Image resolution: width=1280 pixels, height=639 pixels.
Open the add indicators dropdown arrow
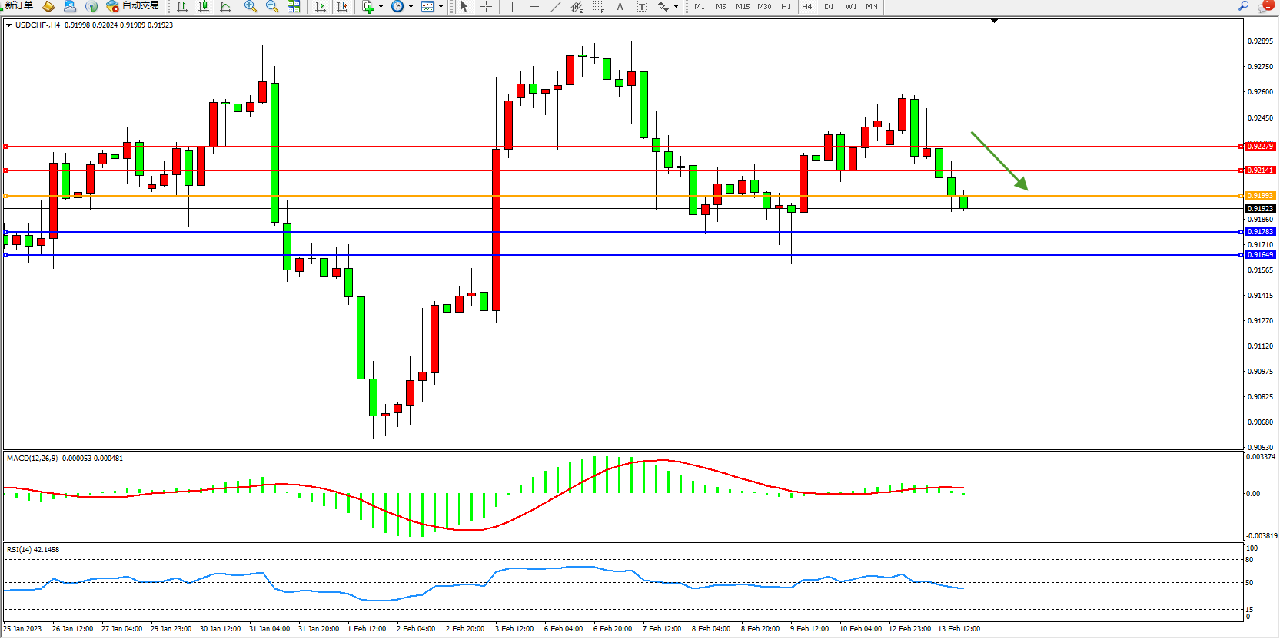click(381, 7)
